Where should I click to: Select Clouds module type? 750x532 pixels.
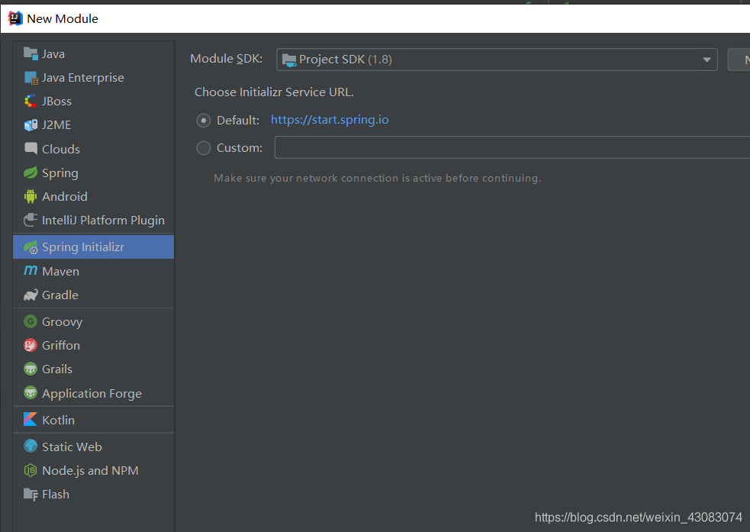coord(94,149)
